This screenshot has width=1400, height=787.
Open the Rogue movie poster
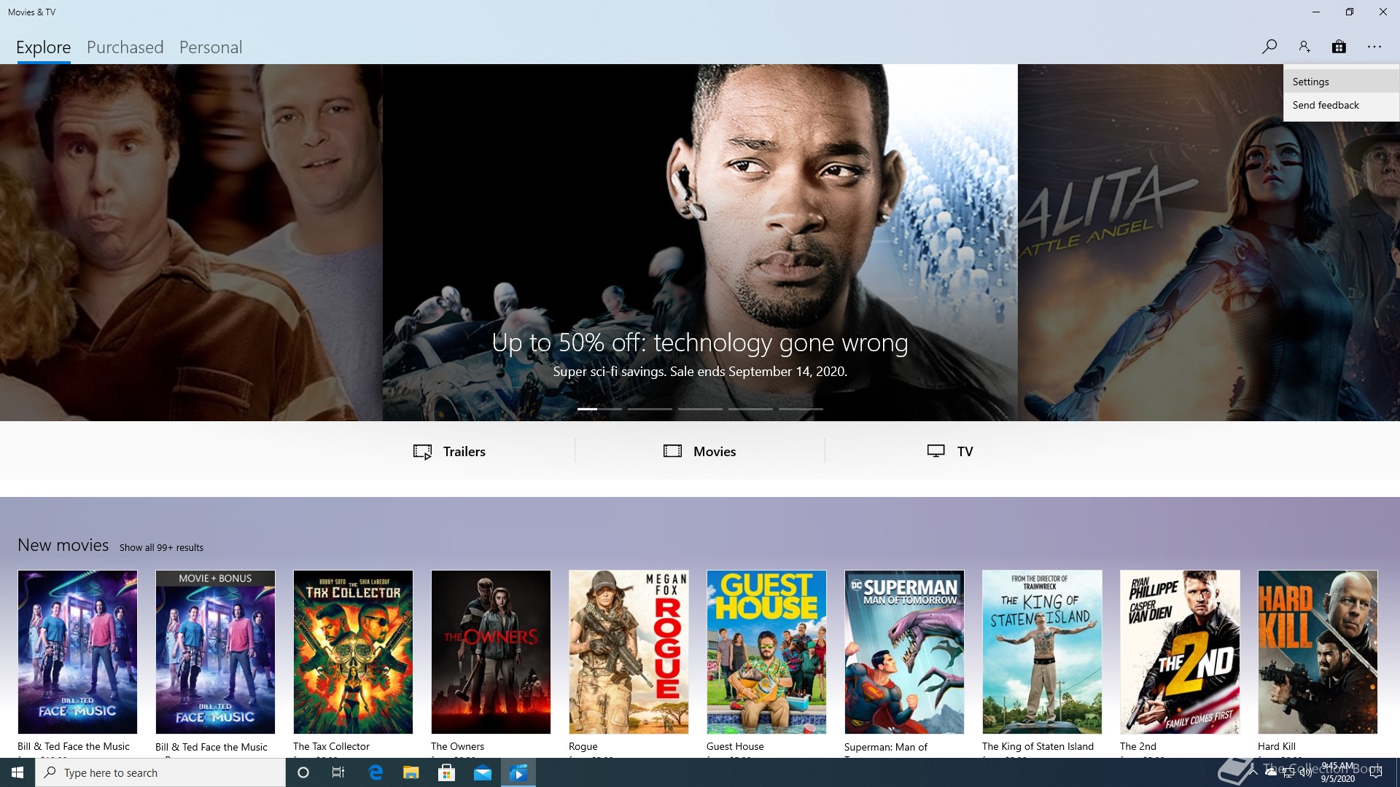[629, 651]
